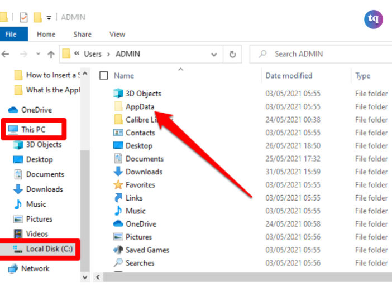Screen dimensions: 392x293
Task: Open Pictures folder icon in file list
Action: tap(118, 237)
